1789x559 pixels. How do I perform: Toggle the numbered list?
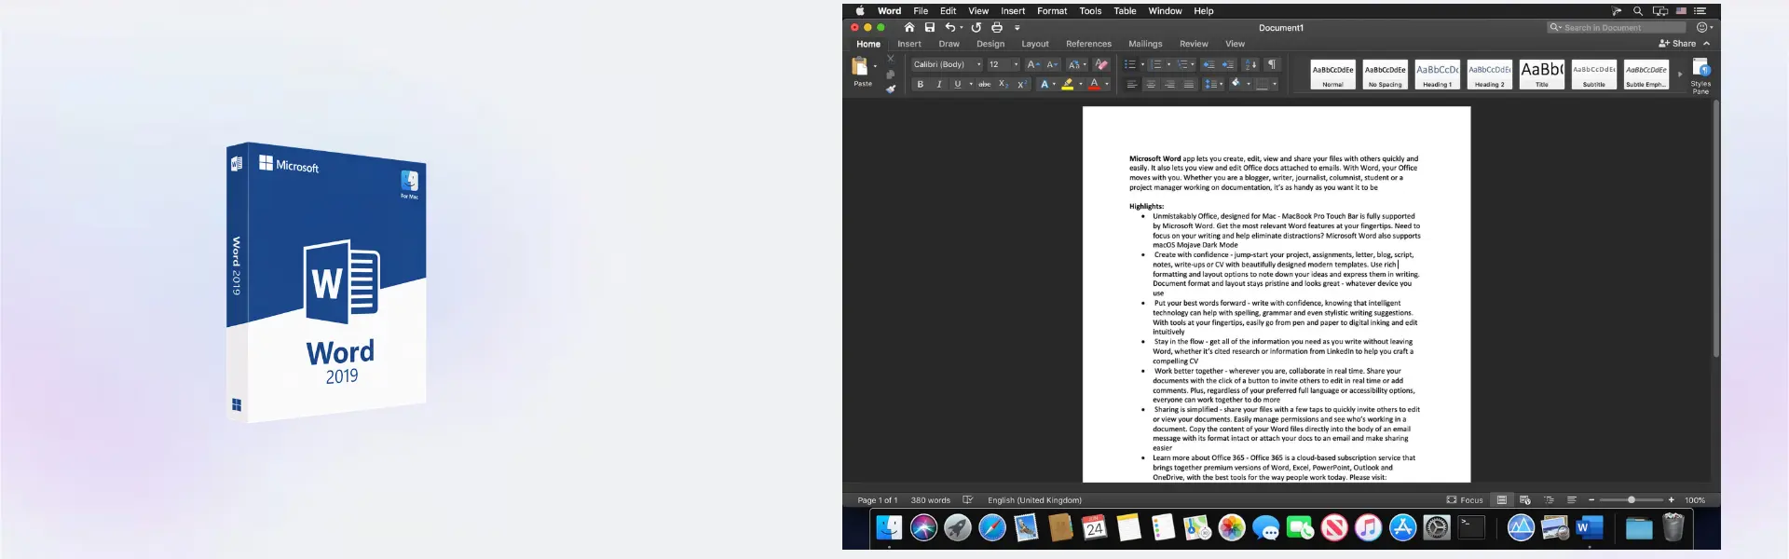pos(1156,64)
